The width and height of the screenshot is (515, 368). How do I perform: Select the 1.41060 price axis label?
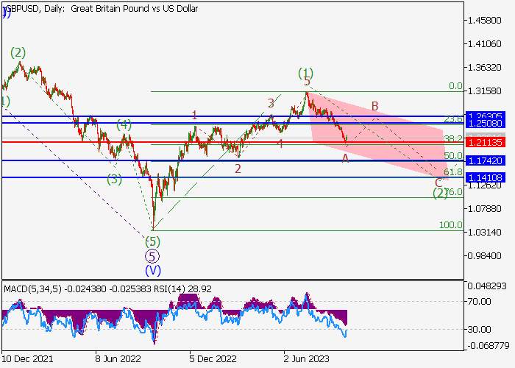coord(484,43)
